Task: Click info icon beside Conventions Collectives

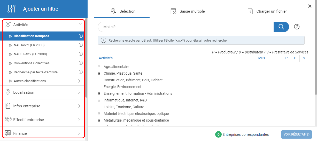Action: [x=81, y=63]
